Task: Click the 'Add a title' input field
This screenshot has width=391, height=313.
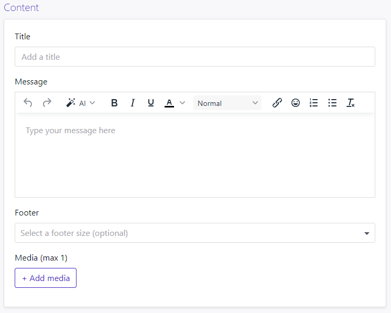Action: pyautogui.click(x=194, y=57)
